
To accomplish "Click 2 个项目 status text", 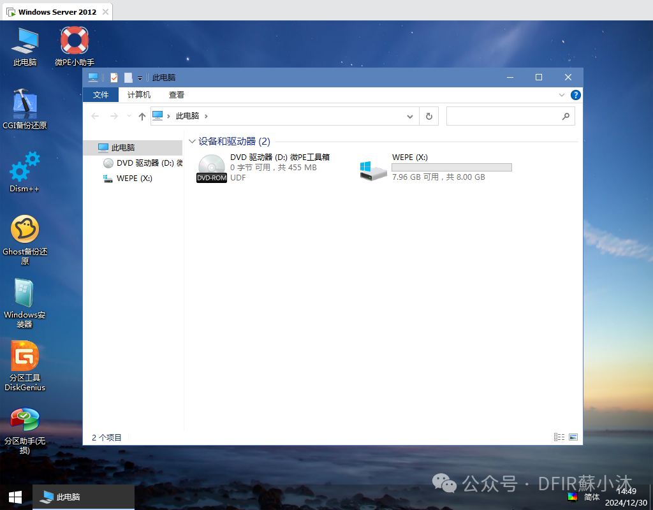I will click(x=106, y=437).
